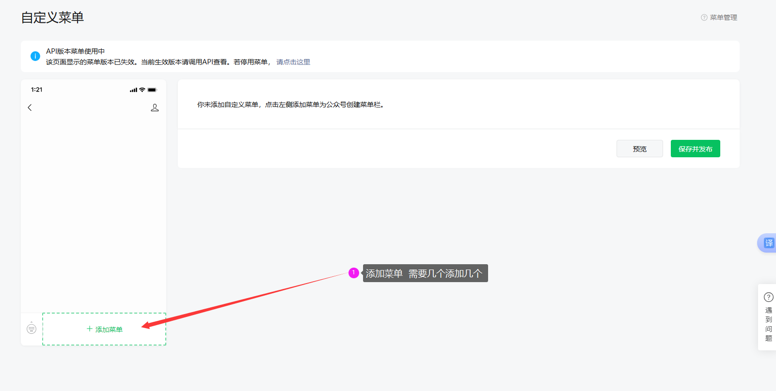Click the signal strength icon in phone preview
776x391 pixels.
[133, 90]
